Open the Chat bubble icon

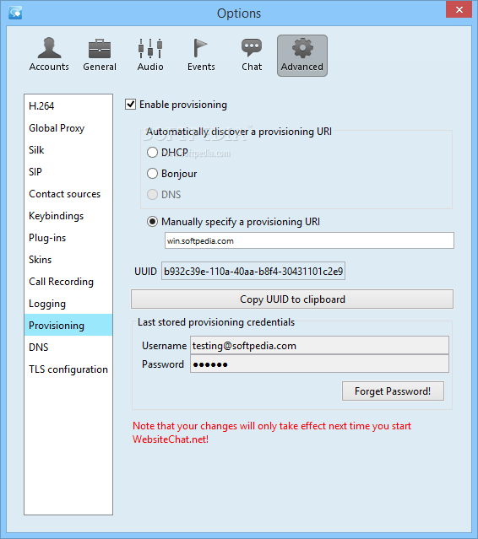252,55
